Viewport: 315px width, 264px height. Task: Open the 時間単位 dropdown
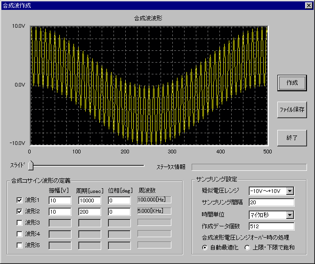tap(290, 215)
